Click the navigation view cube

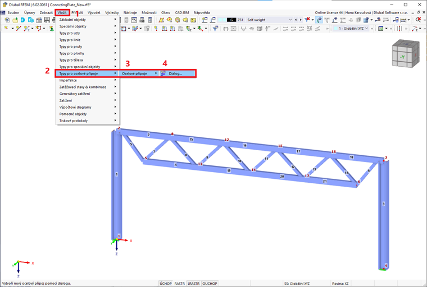point(405,54)
